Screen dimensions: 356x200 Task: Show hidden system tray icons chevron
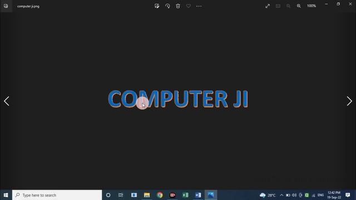[x=281, y=195]
